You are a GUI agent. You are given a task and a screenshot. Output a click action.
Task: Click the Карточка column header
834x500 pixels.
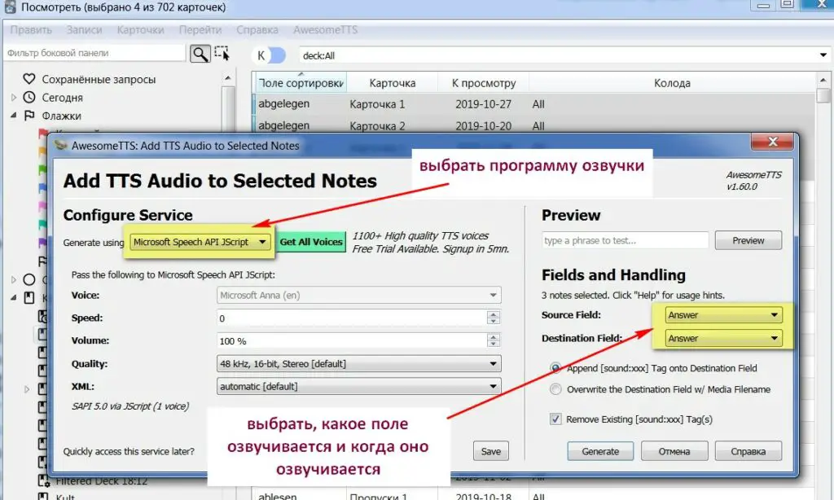(x=393, y=83)
